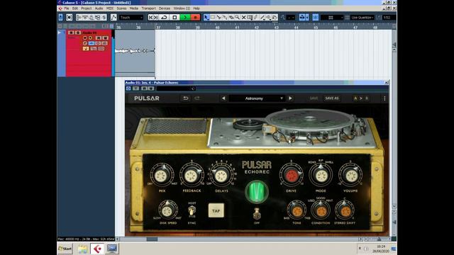
Task: Click the horizontal scrollbar thumb in project window
Action: coord(152,239)
